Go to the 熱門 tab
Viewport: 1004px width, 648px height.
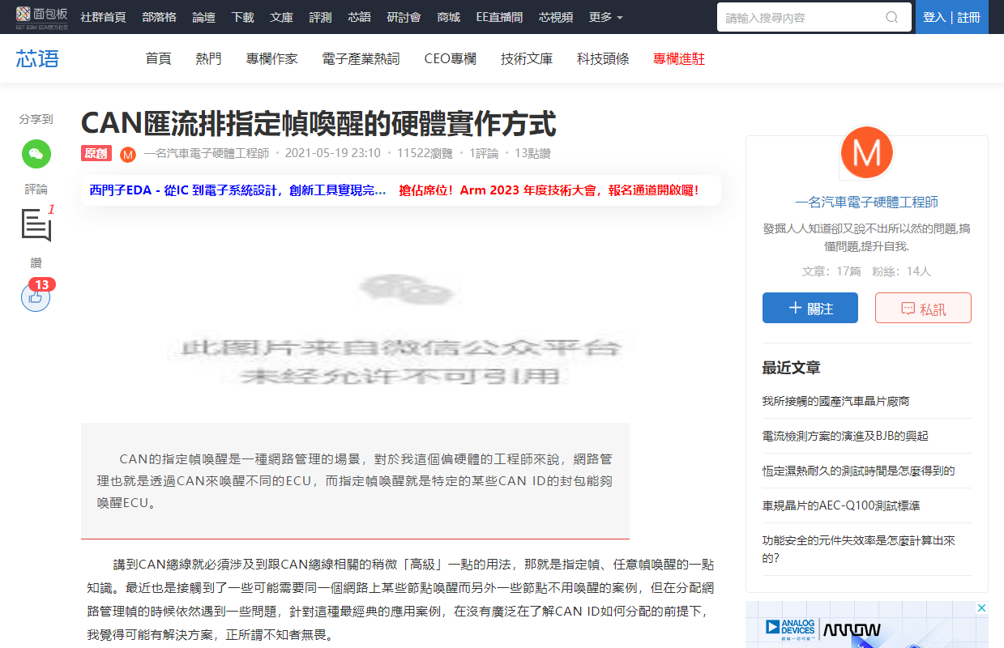[x=208, y=58]
